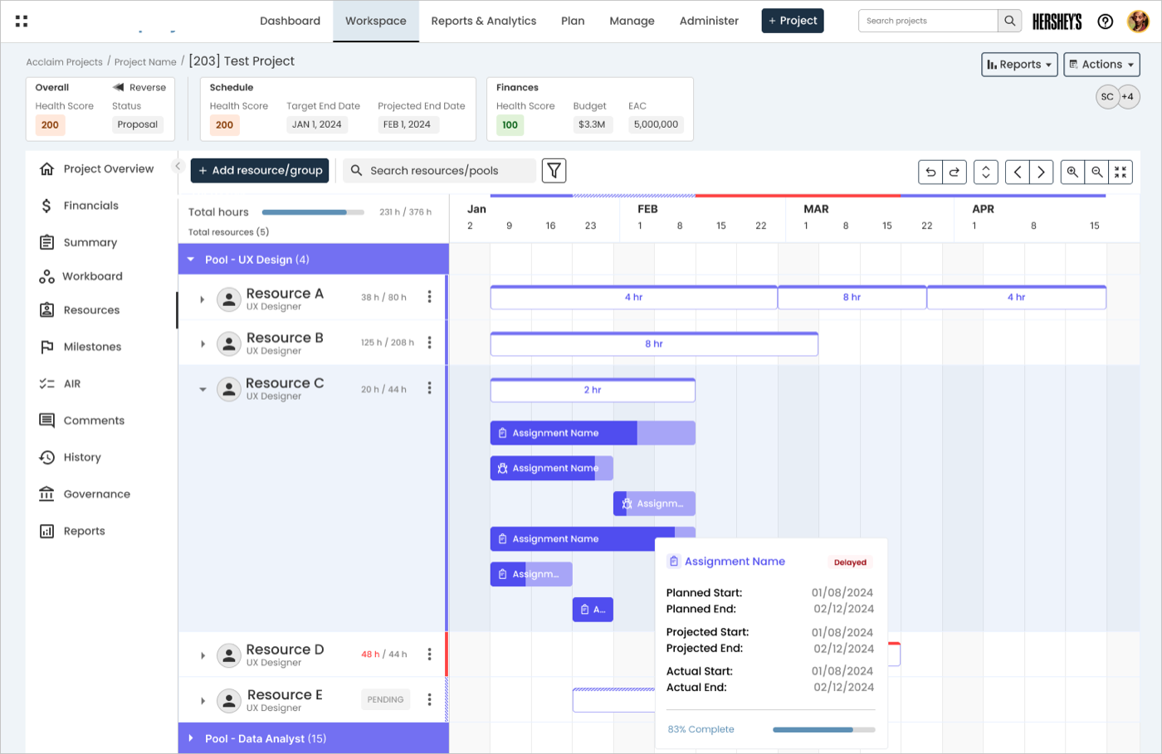Click the Reverse overall indicator
Viewport: 1162px width, 754px height.
139,87
